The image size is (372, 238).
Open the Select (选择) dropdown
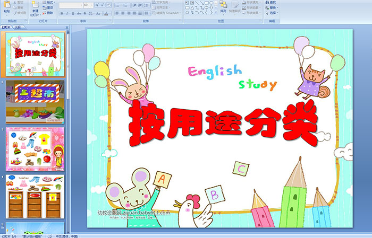[272, 13]
